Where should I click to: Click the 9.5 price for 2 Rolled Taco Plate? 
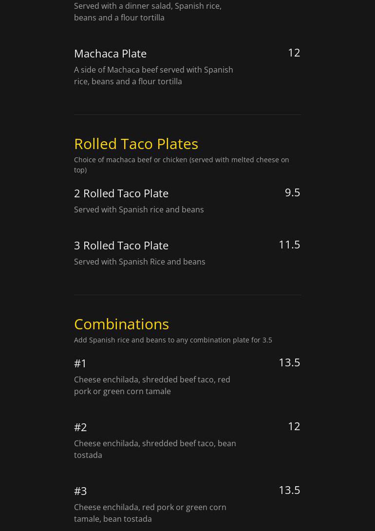(x=292, y=192)
